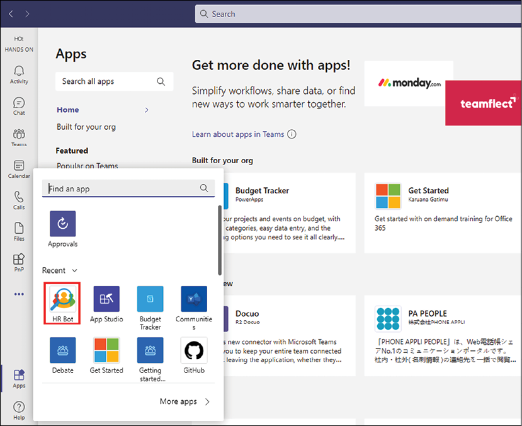Click the More apps link
522x426 pixels.
click(x=184, y=401)
